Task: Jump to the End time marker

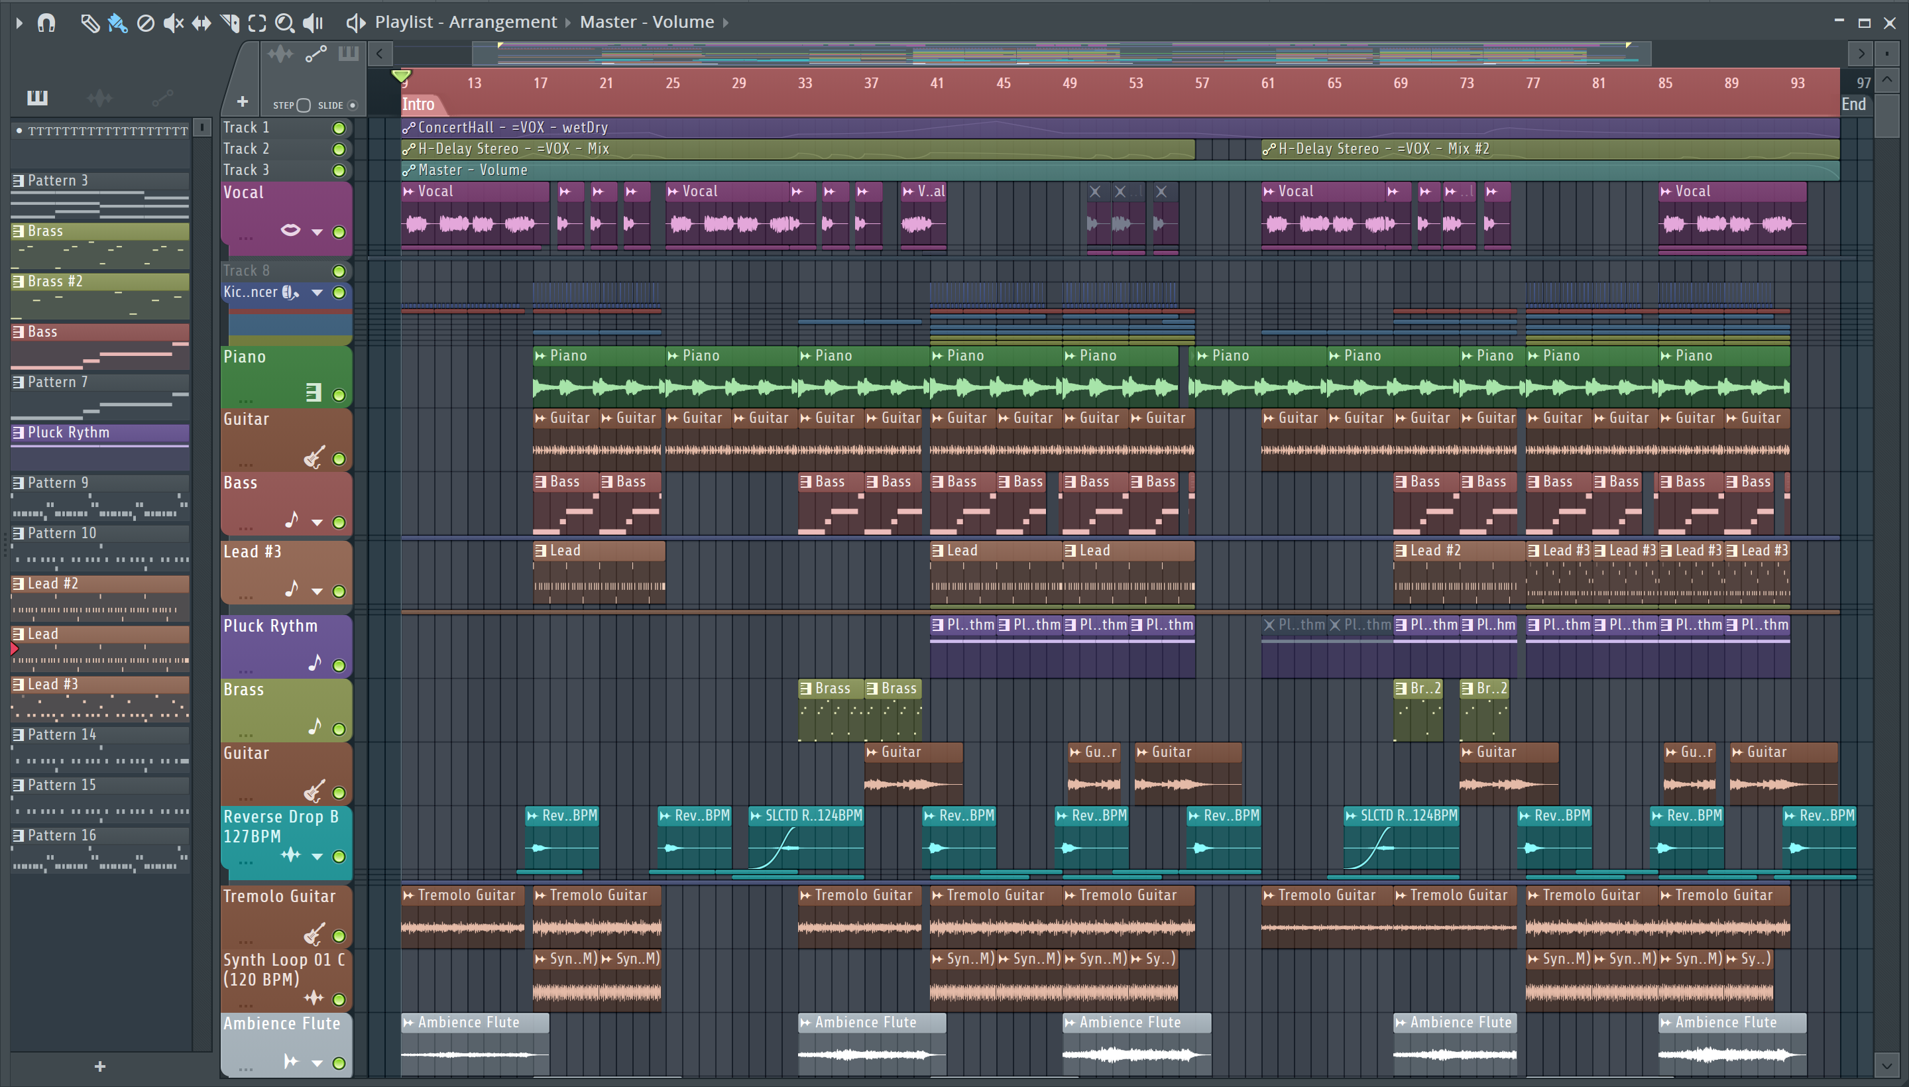Action: [x=1855, y=105]
